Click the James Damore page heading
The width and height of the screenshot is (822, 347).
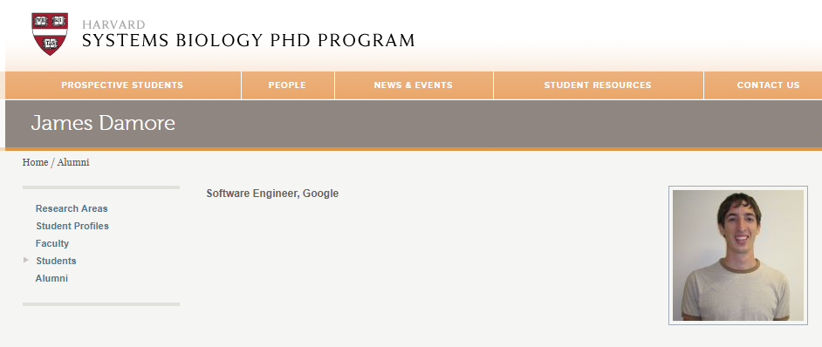pyautogui.click(x=103, y=123)
